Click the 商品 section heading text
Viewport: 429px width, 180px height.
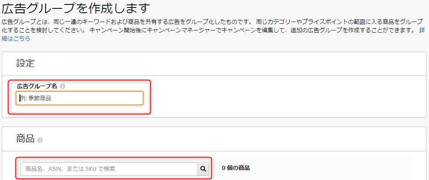(25, 139)
